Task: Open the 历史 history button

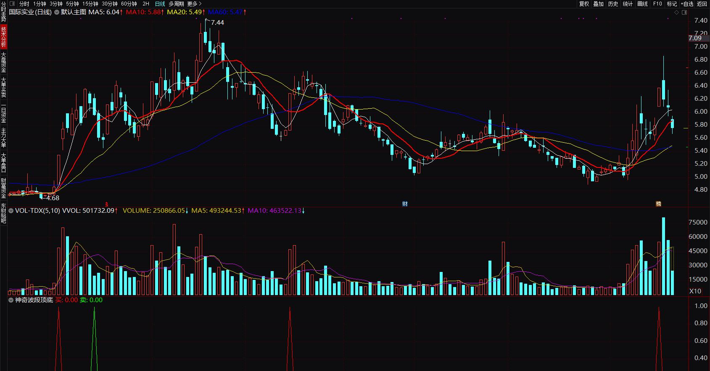Action: click(613, 4)
